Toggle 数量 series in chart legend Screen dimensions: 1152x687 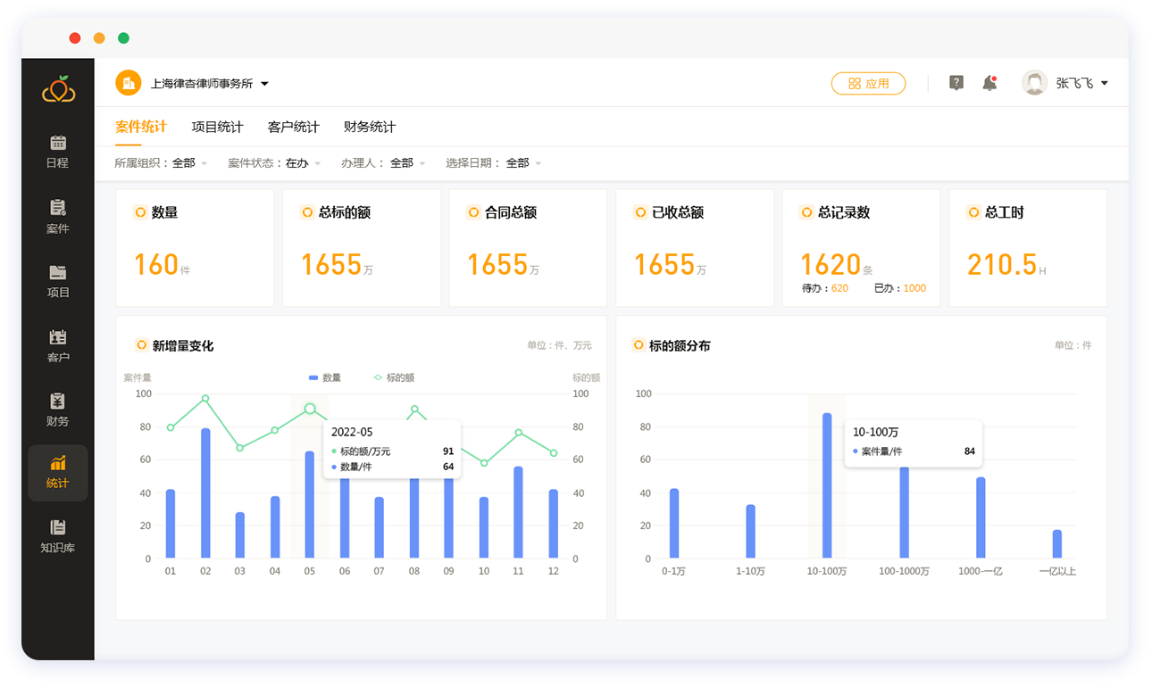325,377
